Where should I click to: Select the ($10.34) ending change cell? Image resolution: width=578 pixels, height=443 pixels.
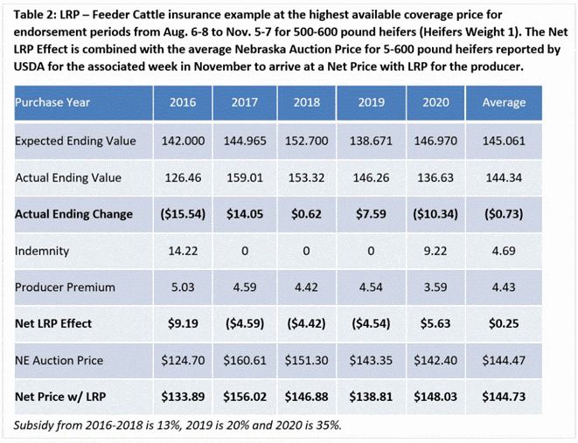click(x=435, y=214)
